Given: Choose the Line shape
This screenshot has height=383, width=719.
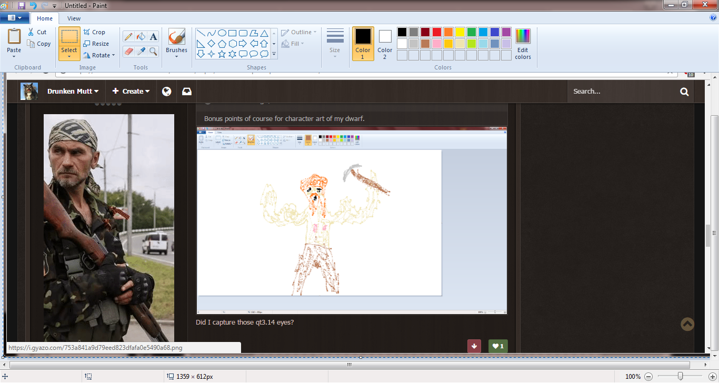Looking at the screenshot, I should pos(201,33).
